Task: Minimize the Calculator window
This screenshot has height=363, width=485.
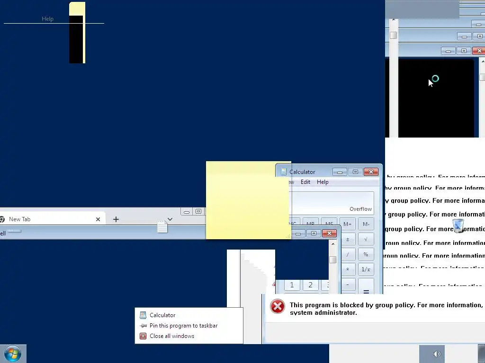Action: click(x=340, y=172)
